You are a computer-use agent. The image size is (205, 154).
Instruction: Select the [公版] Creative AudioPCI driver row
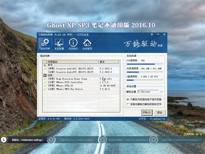81,72
